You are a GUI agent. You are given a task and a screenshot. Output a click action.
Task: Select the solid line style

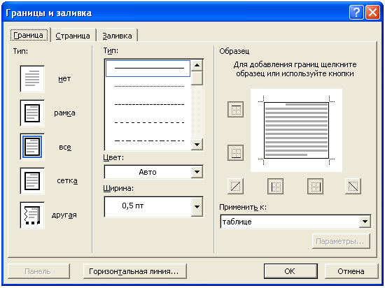coord(148,69)
